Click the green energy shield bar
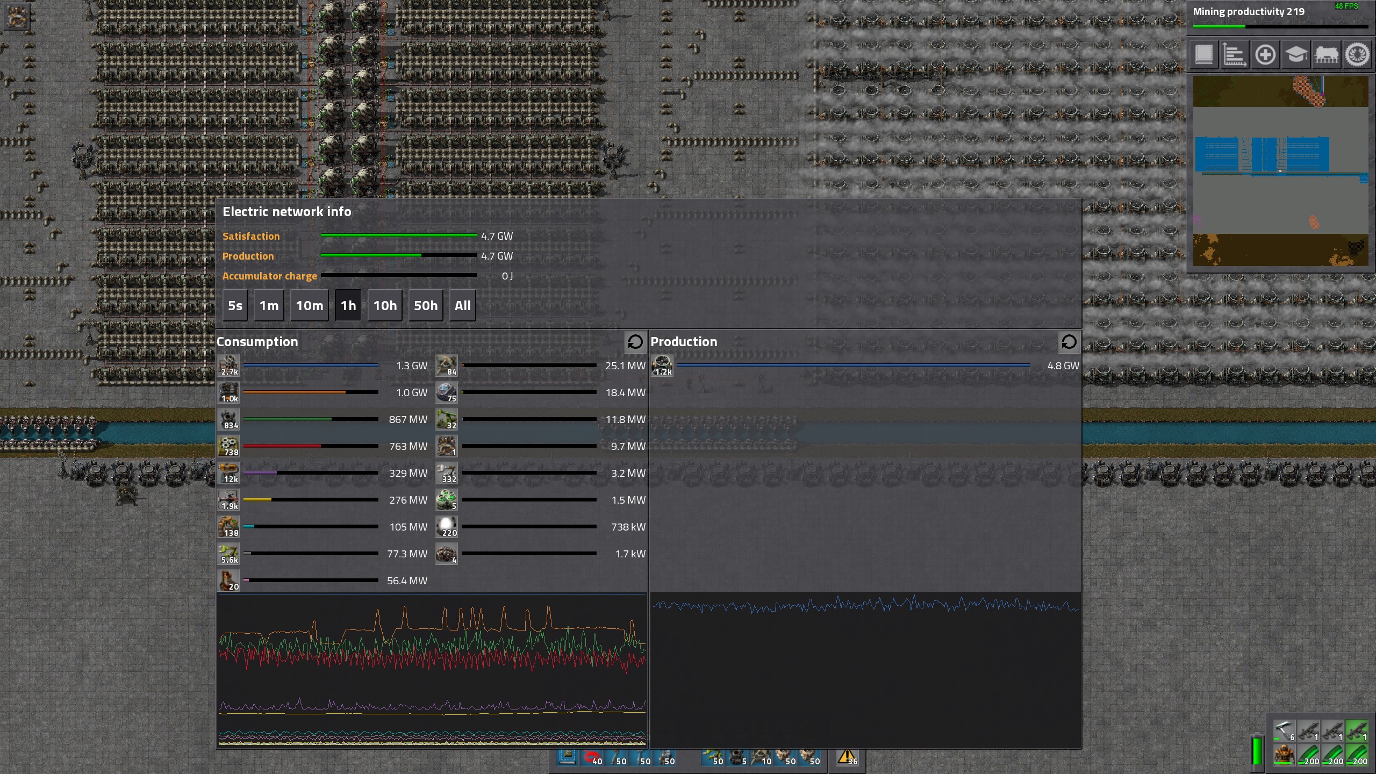This screenshot has width=1376, height=774. (x=1257, y=750)
